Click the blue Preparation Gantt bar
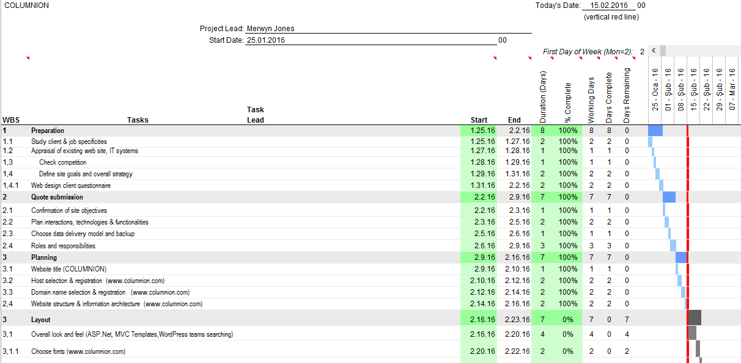Image resolution: width=741 pixels, height=363 pixels. [655, 131]
